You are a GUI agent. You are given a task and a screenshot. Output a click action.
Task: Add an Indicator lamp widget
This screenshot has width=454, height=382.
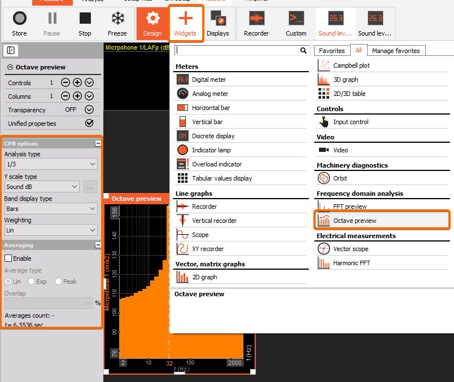tap(241, 150)
